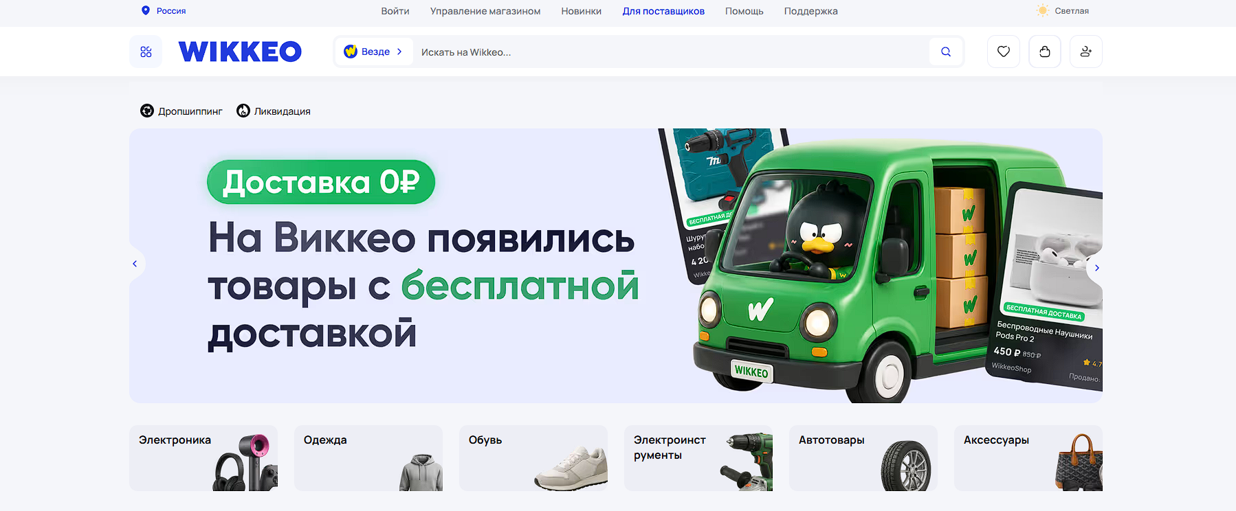This screenshot has height=511, width=1236.
Task: Click the location pin icon next to Россия
Action: pyautogui.click(x=146, y=10)
